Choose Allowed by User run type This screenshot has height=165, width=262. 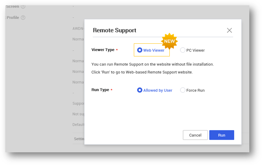click(139, 90)
